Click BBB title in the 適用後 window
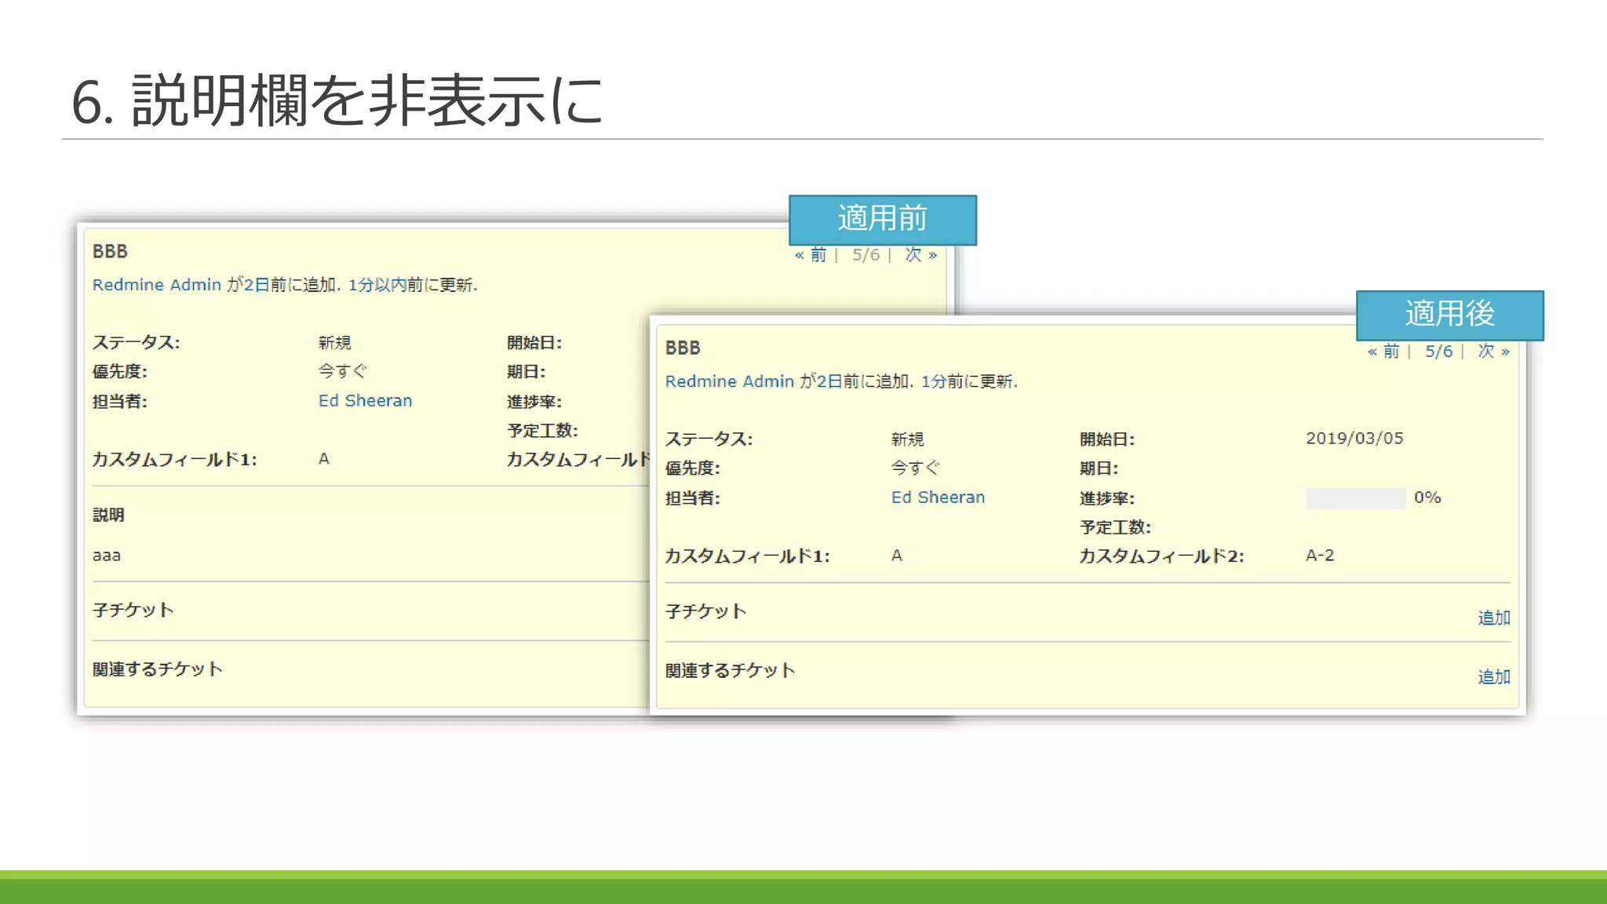The image size is (1607, 904). point(683,348)
